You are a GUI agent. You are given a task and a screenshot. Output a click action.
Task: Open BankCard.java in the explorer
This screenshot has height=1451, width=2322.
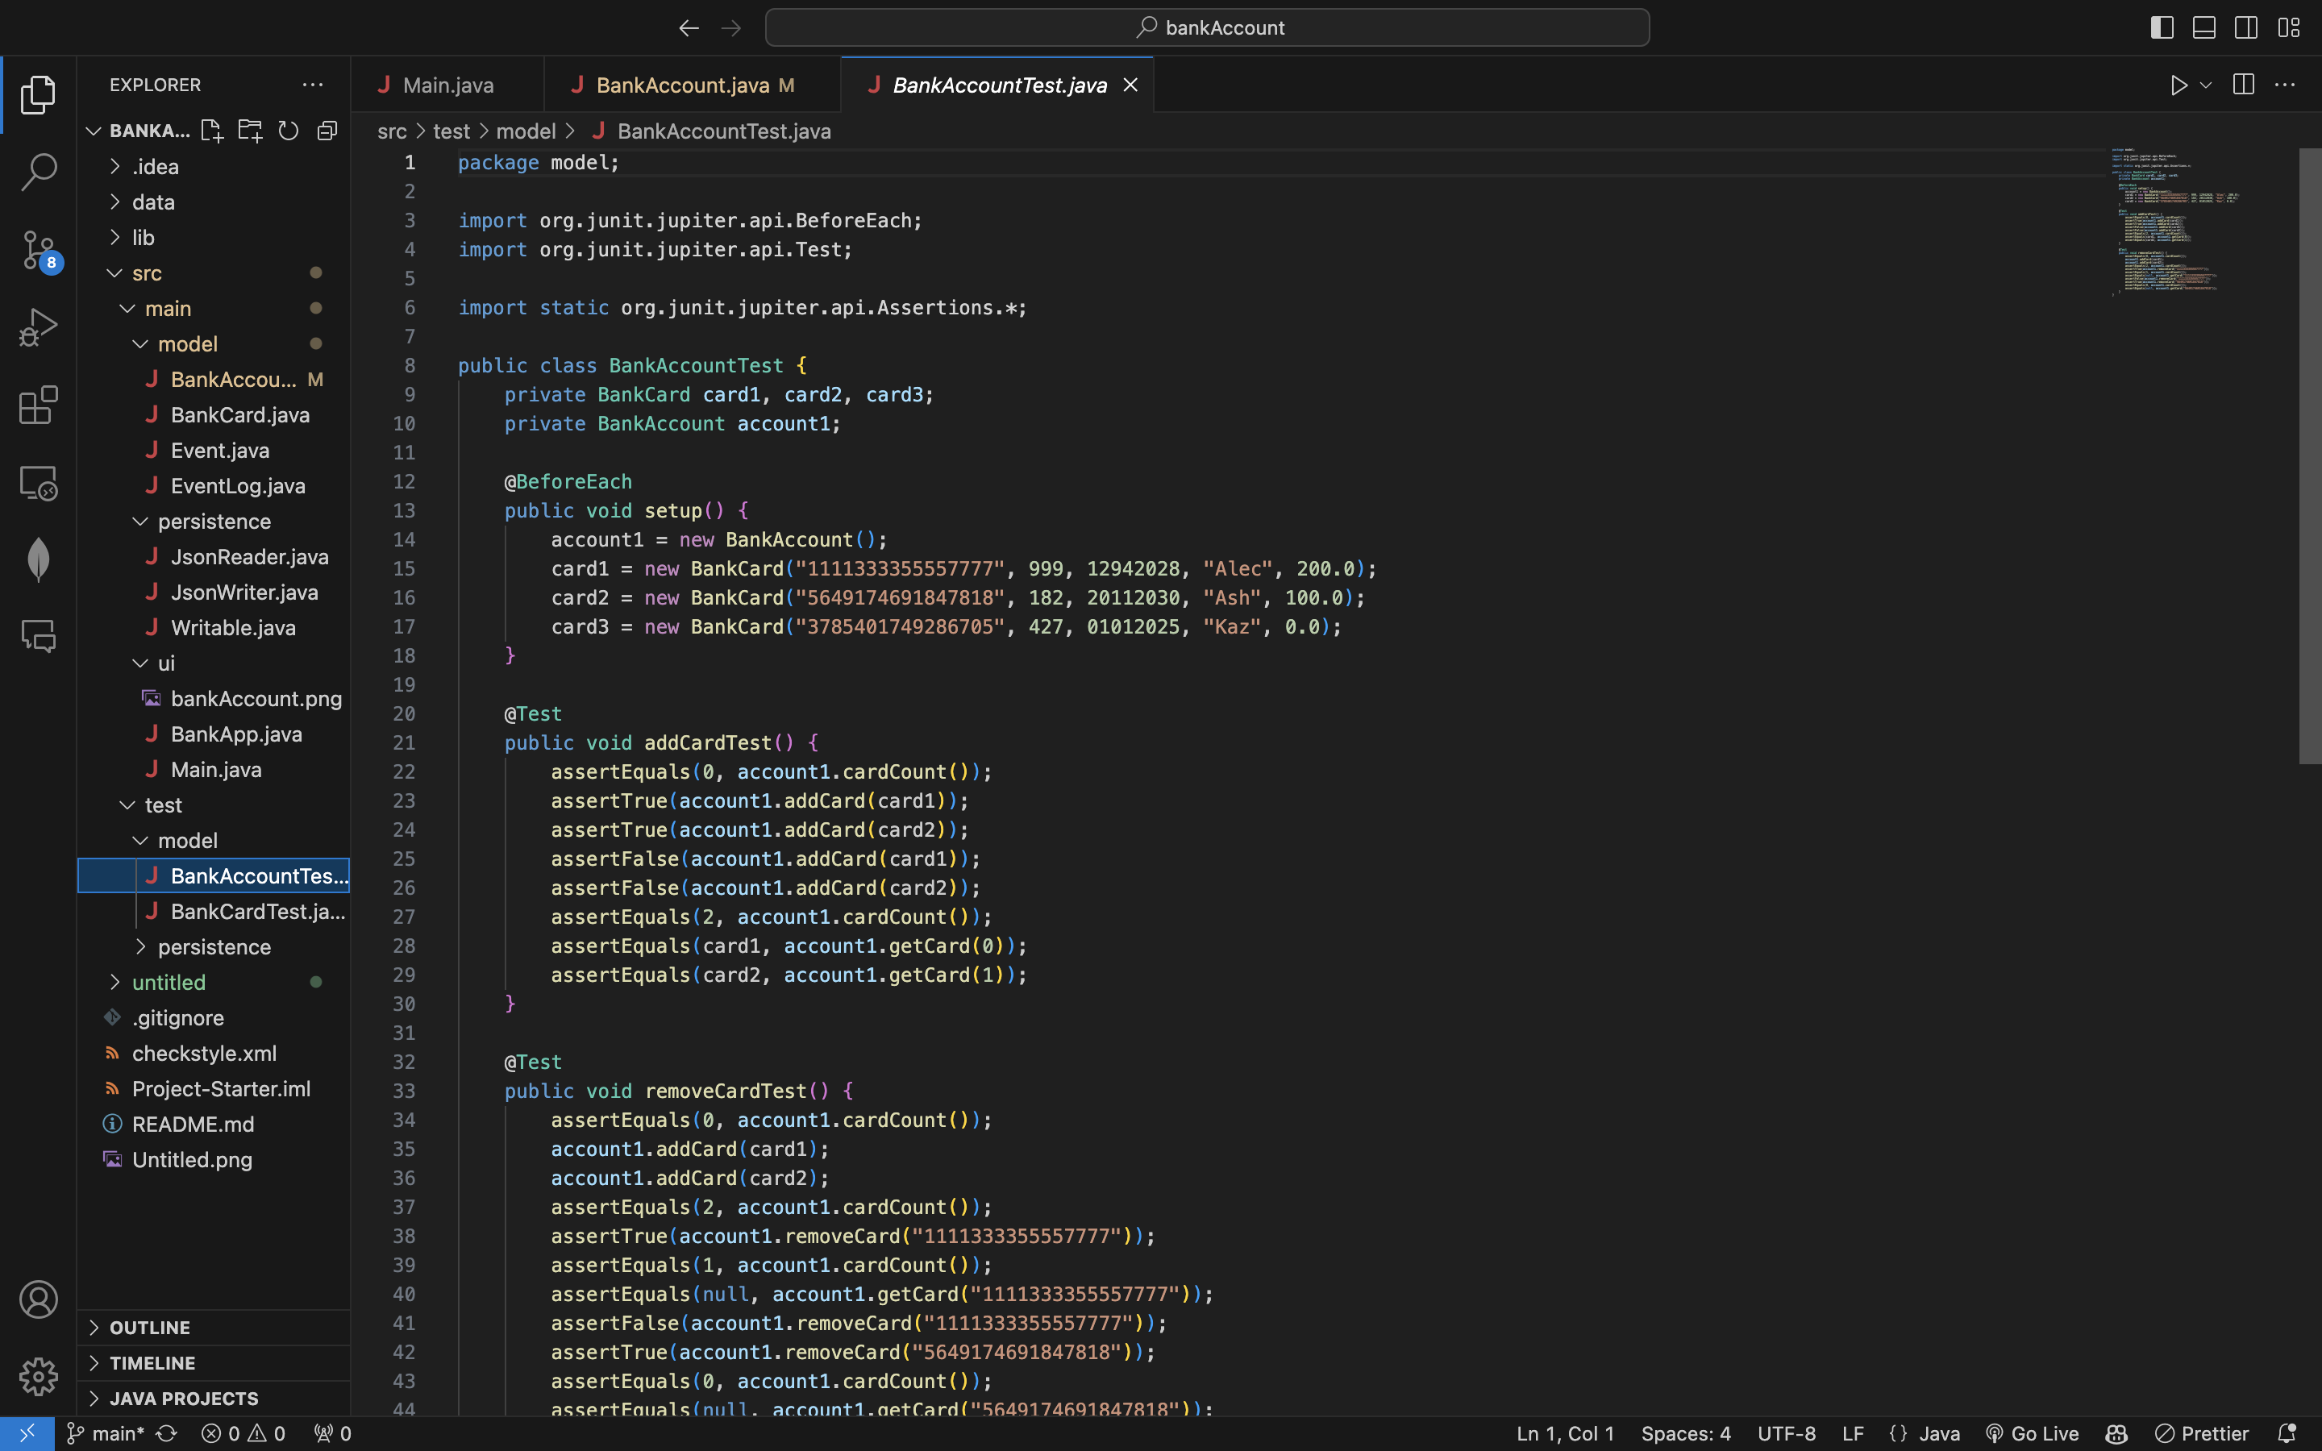[213, 415]
